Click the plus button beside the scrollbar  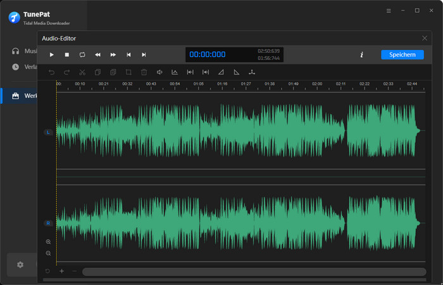(61, 271)
